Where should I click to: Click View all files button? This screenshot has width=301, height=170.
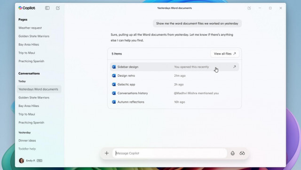point(225,54)
